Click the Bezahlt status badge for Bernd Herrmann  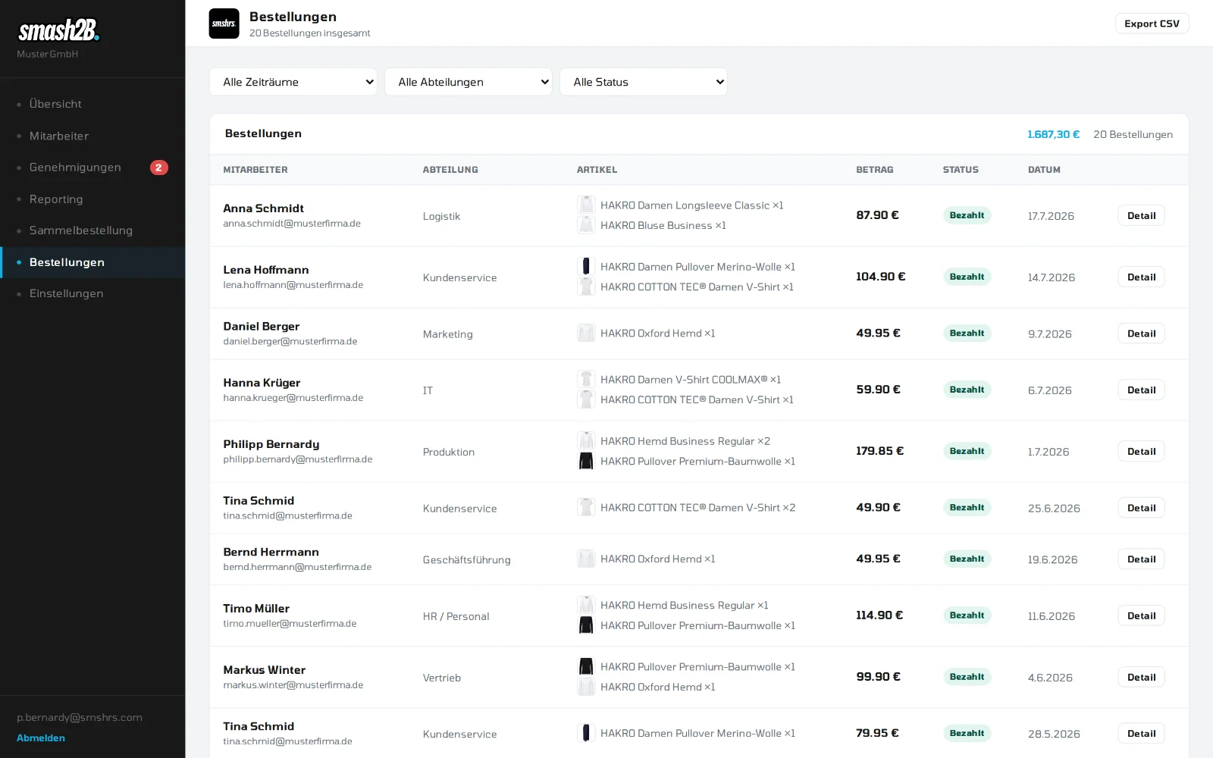[x=967, y=559]
